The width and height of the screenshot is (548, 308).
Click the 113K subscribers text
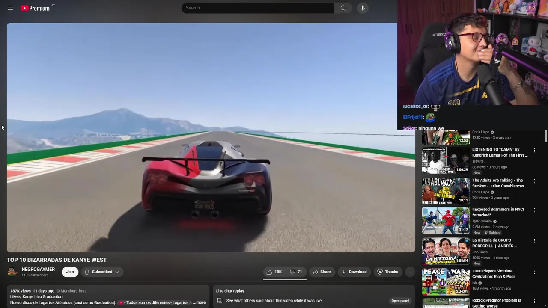pos(35,275)
